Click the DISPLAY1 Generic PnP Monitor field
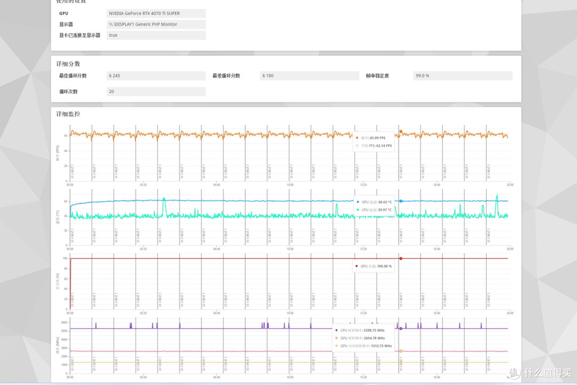This screenshot has width=577, height=385. [156, 24]
